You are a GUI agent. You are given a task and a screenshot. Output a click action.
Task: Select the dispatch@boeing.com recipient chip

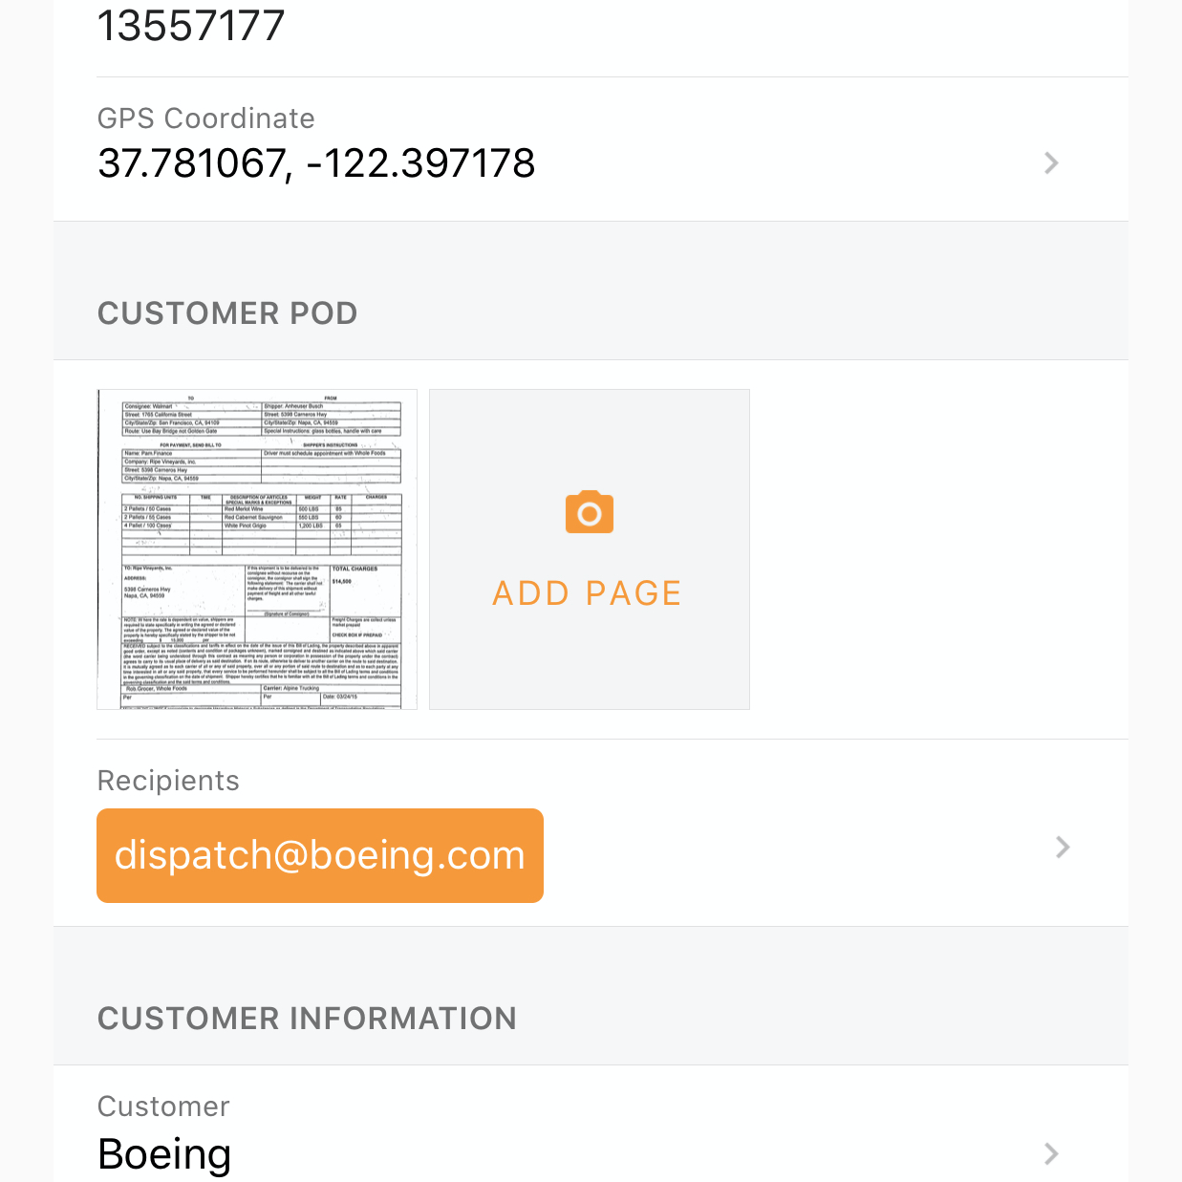320,855
